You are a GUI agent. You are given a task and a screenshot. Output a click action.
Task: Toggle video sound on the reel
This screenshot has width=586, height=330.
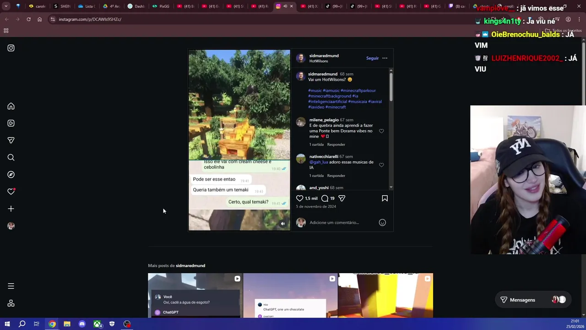[x=283, y=224]
